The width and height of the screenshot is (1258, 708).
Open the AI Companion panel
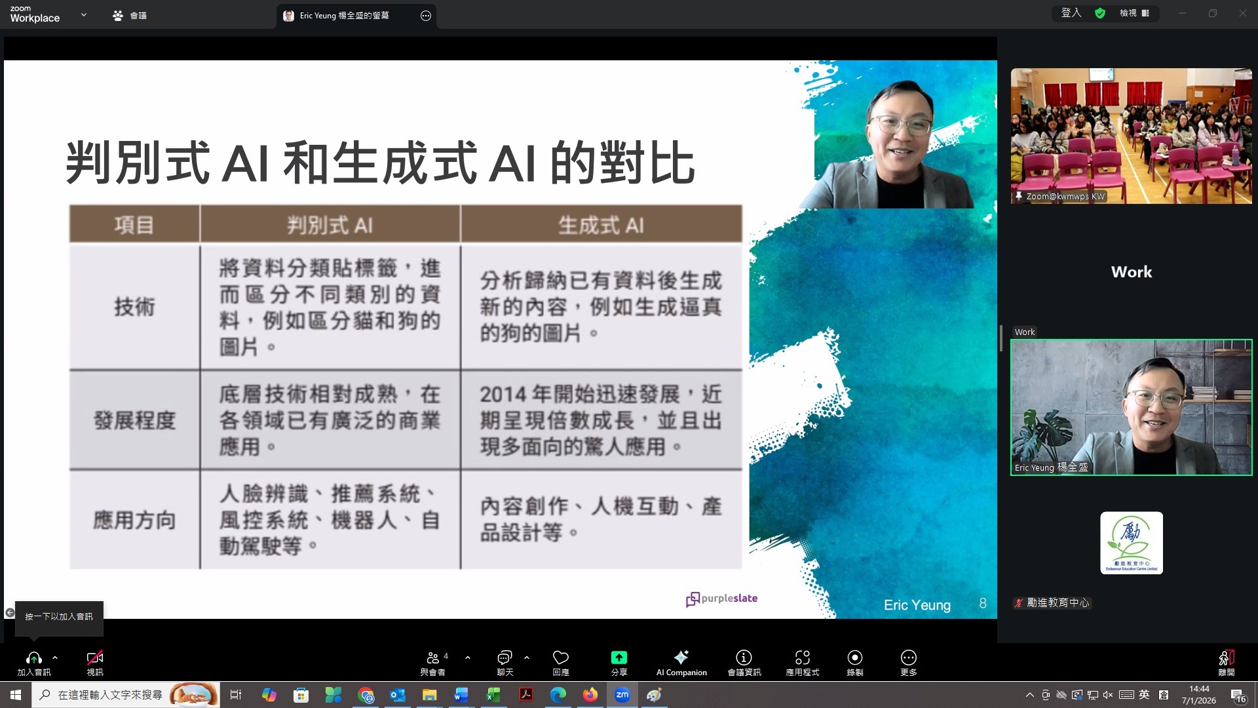point(681,658)
